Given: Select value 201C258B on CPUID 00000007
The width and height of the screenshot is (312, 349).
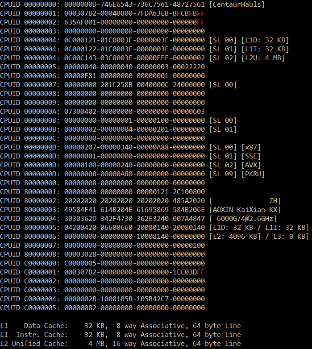Looking at the screenshot, I should (116, 85).
